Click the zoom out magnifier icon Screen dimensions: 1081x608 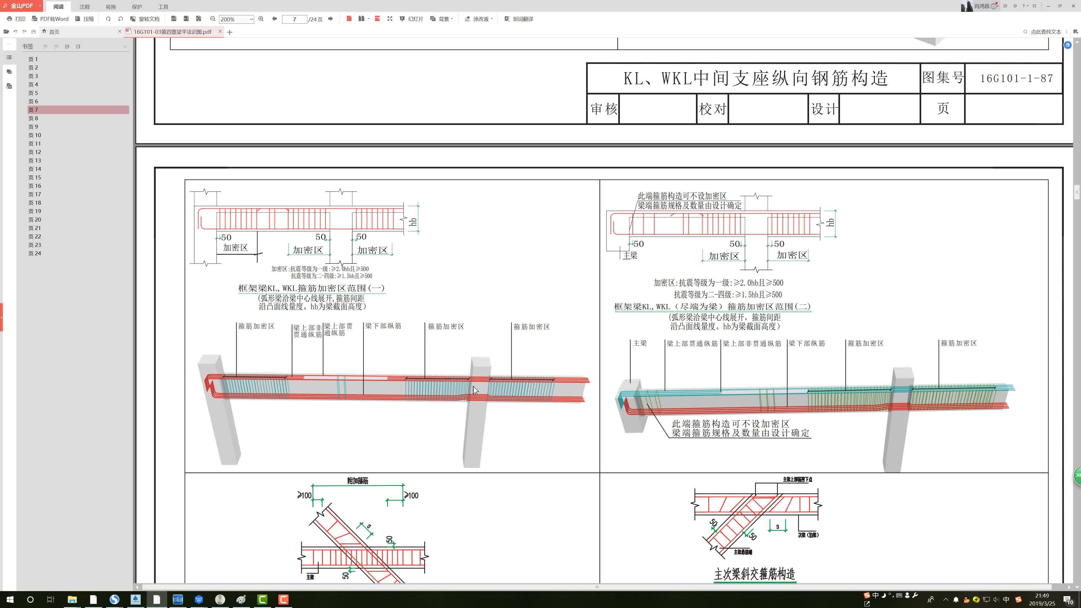point(213,19)
